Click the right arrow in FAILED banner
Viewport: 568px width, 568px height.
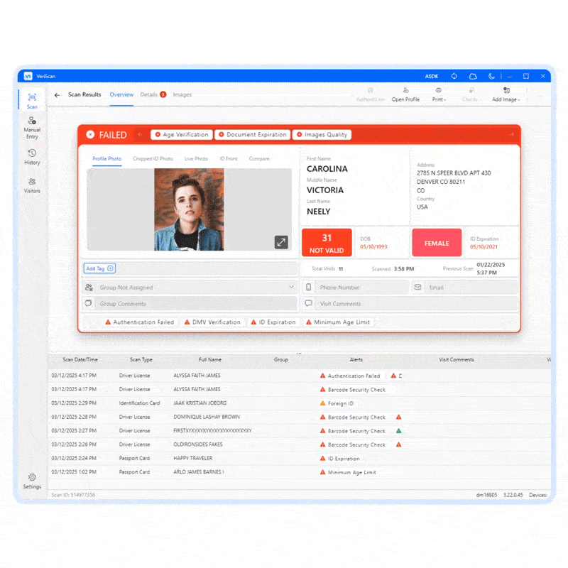[x=511, y=134]
